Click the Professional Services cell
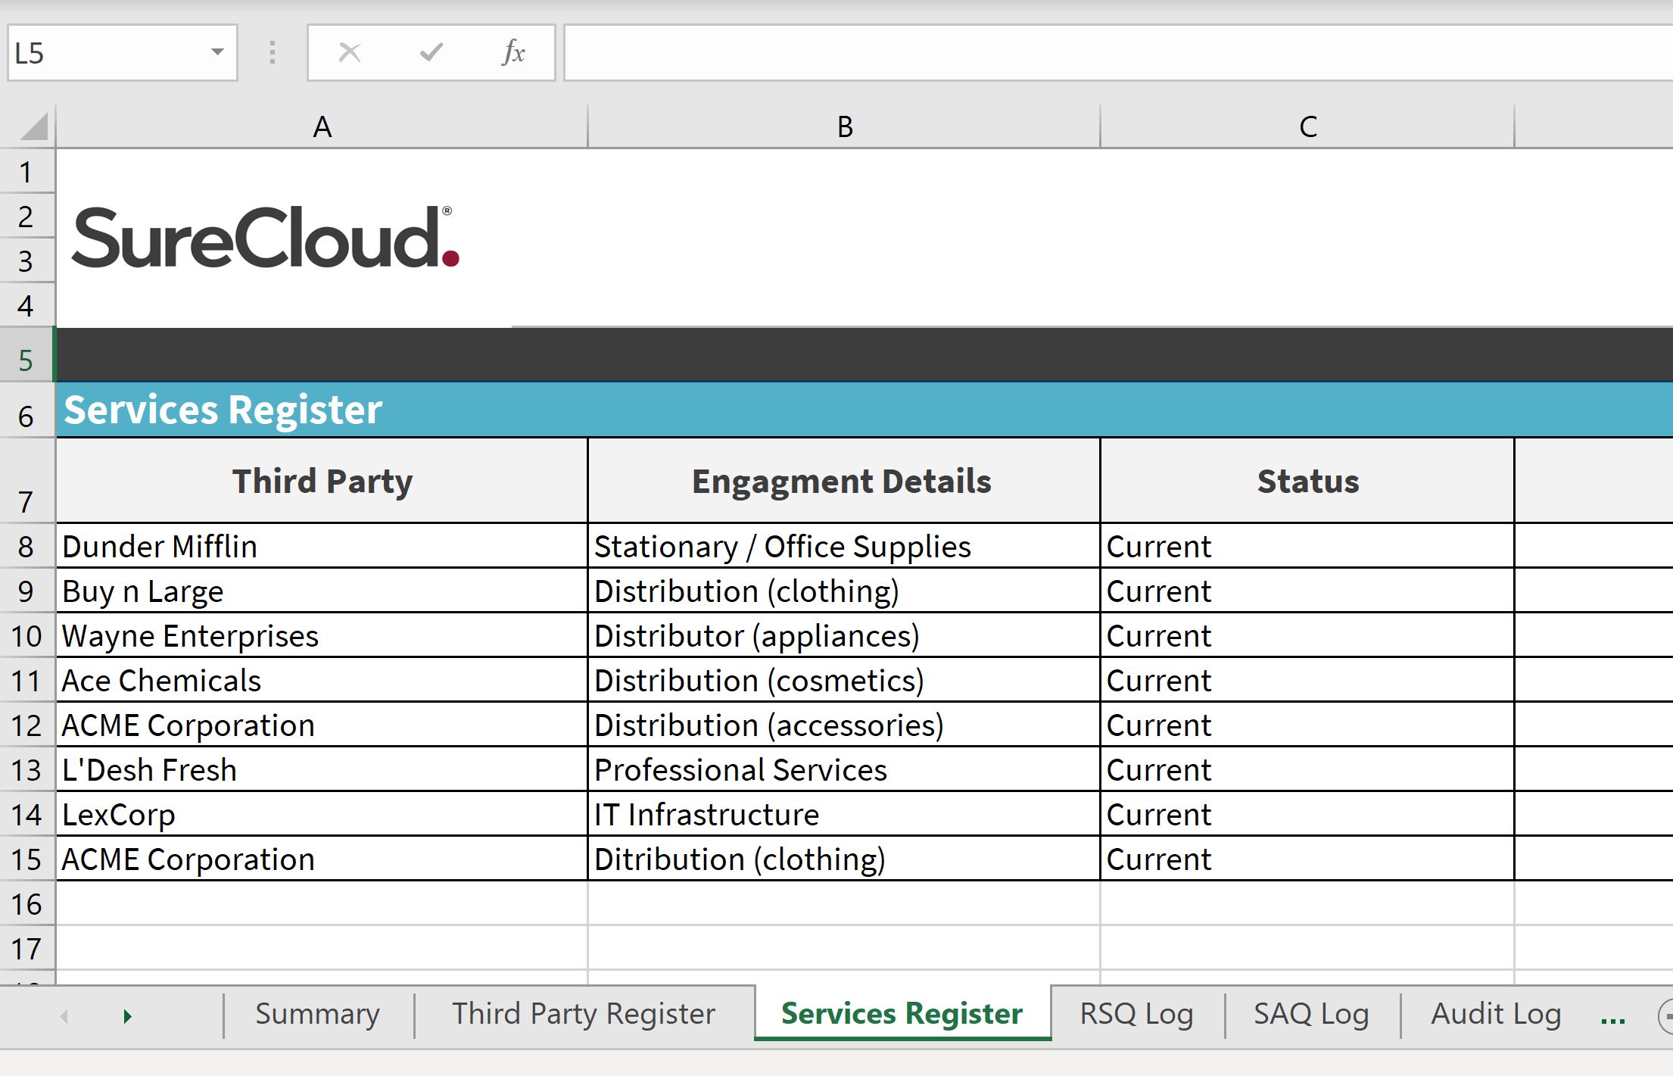This screenshot has width=1673, height=1076. point(844,769)
